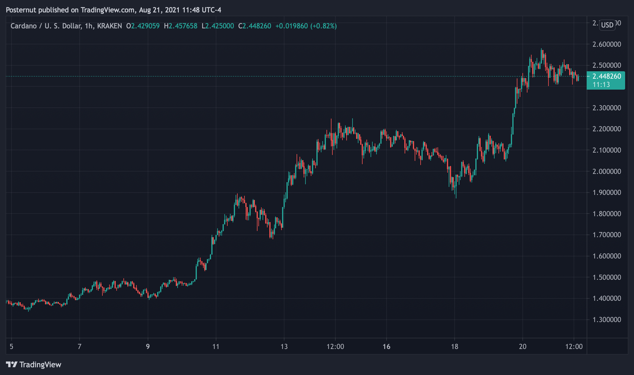
Task: Click the current price label 2.448260
Action: (x=607, y=76)
